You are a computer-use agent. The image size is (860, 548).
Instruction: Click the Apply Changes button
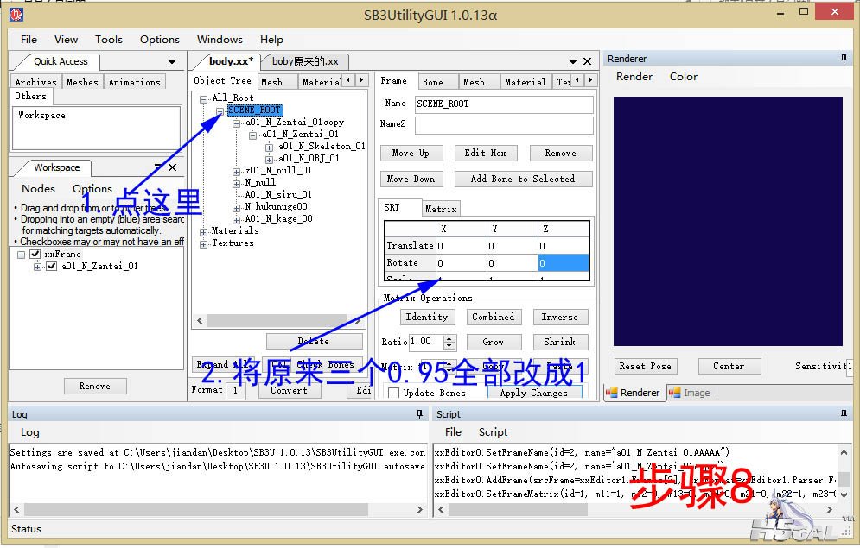tap(533, 392)
